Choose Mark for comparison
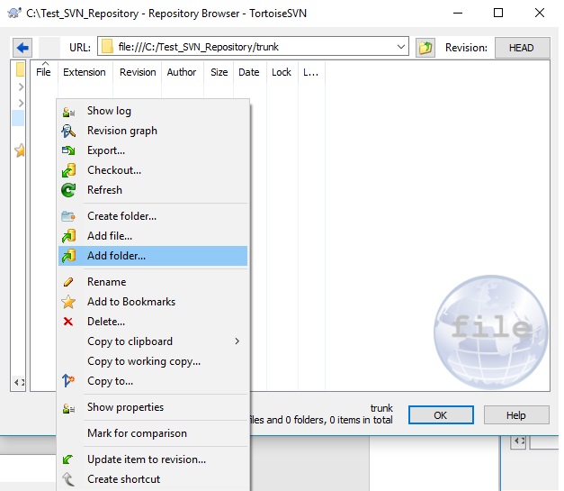564x491 pixels. (153, 433)
